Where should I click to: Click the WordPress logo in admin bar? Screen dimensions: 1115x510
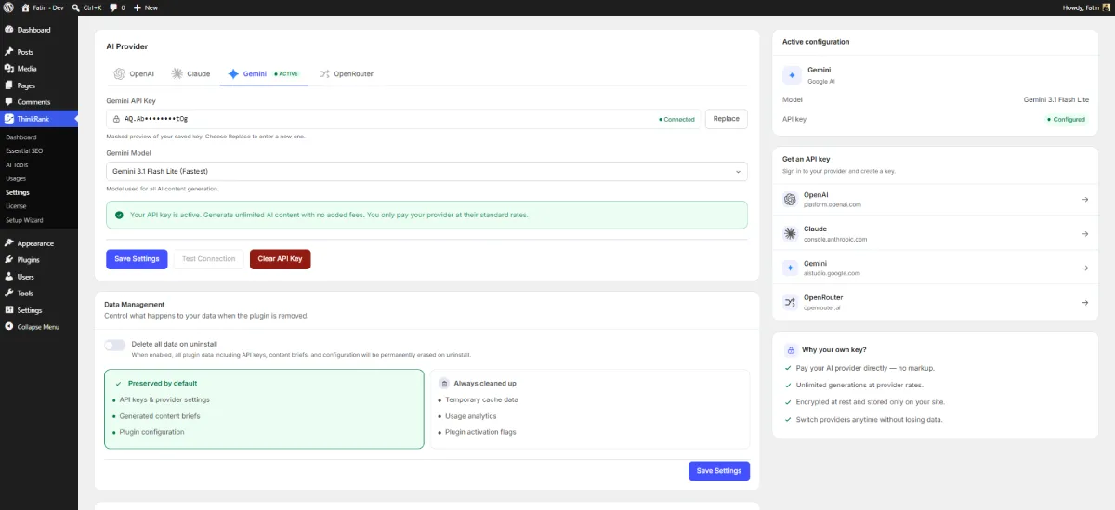pyautogui.click(x=7, y=7)
